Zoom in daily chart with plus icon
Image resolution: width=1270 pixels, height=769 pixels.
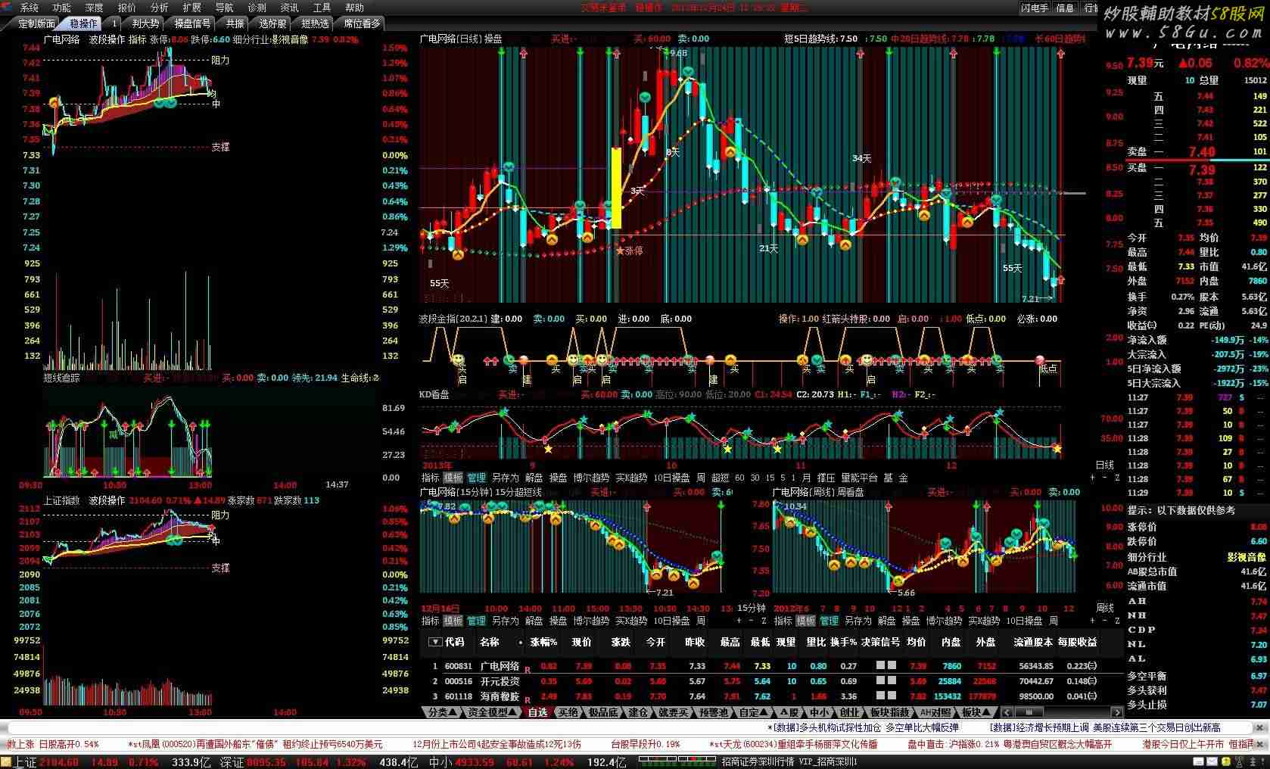tap(1092, 478)
